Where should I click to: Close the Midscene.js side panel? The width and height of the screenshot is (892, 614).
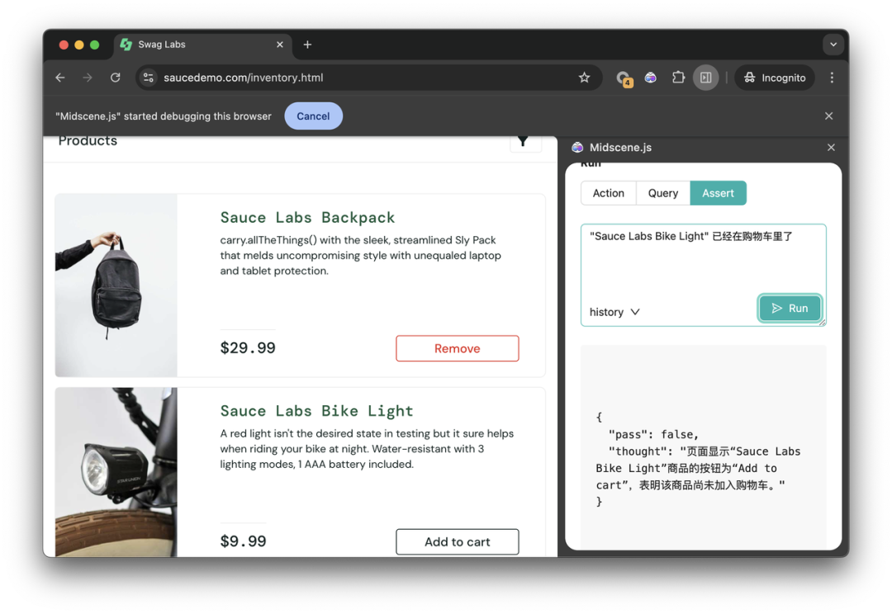(x=831, y=148)
